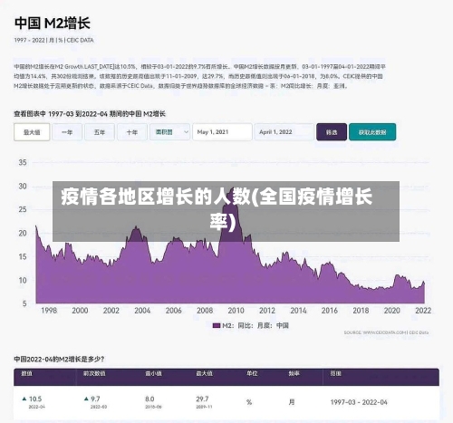Click the 35 label on the y-axis
453x423 pixels.
(23, 162)
